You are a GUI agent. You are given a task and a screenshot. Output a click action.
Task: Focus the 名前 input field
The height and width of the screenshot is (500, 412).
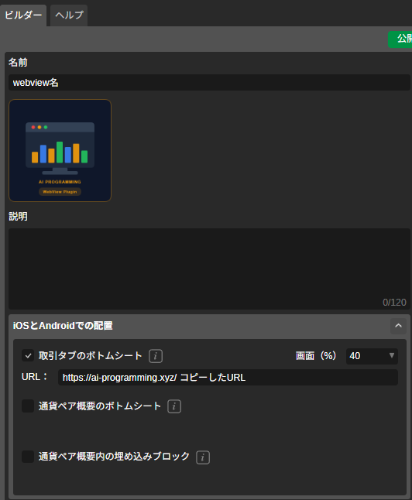(x=209, y=83)
